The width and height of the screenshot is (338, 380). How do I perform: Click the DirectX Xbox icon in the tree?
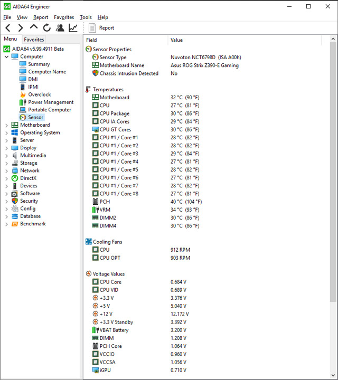(15, 178)
